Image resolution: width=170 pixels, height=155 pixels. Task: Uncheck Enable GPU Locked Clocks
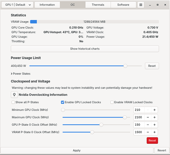[x=63, y=102]
